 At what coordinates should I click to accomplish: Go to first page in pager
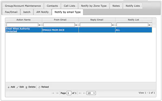(53, 93)
